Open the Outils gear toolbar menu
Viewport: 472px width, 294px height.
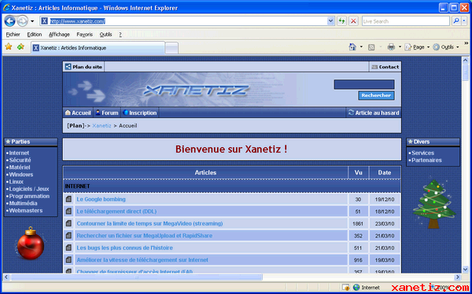tap(446, 47)
